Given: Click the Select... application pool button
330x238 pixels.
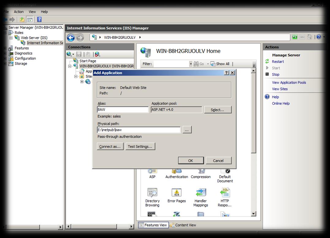Looking at the screenshot, I should (218, 110).
